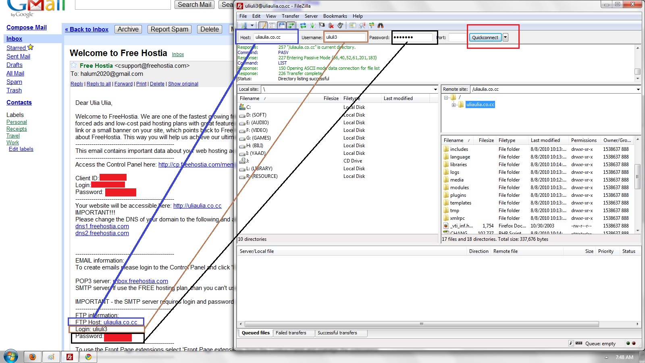The height and width of the screenshot is (363, 645).
Task: Switch to the Queued files tab
Action: [x=256, y=333]
